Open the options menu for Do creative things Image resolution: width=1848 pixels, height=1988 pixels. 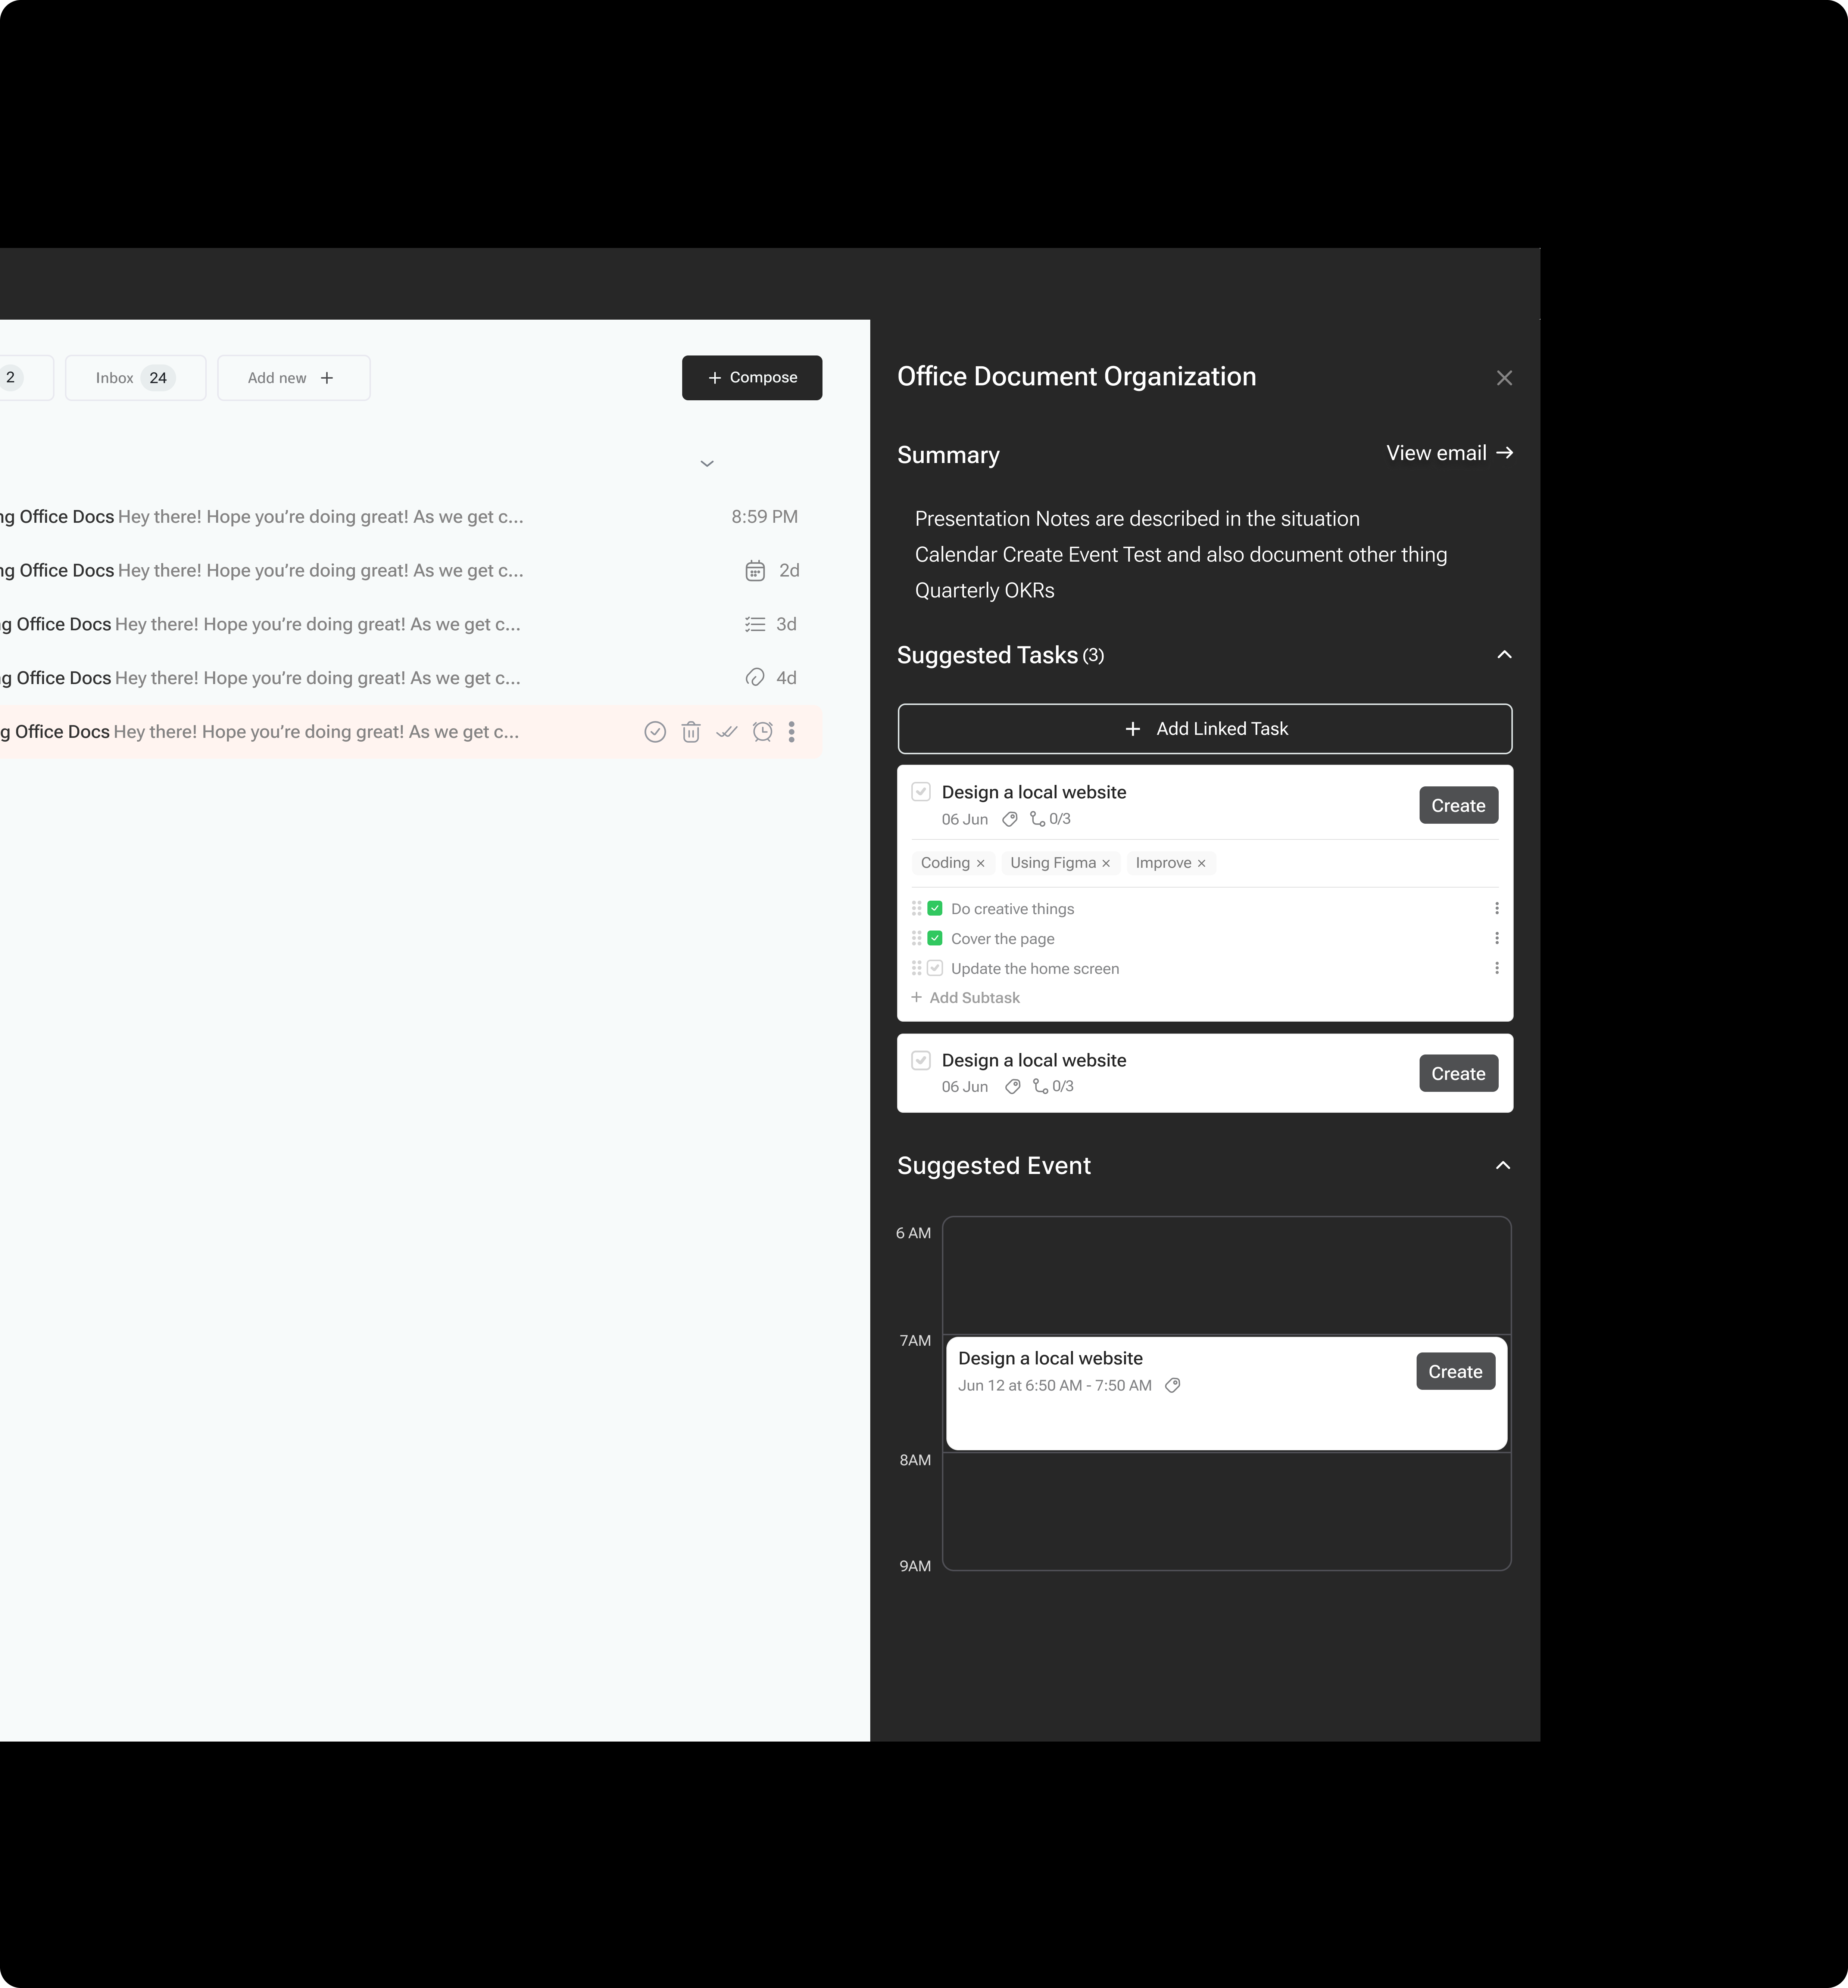click(1496, 908)
